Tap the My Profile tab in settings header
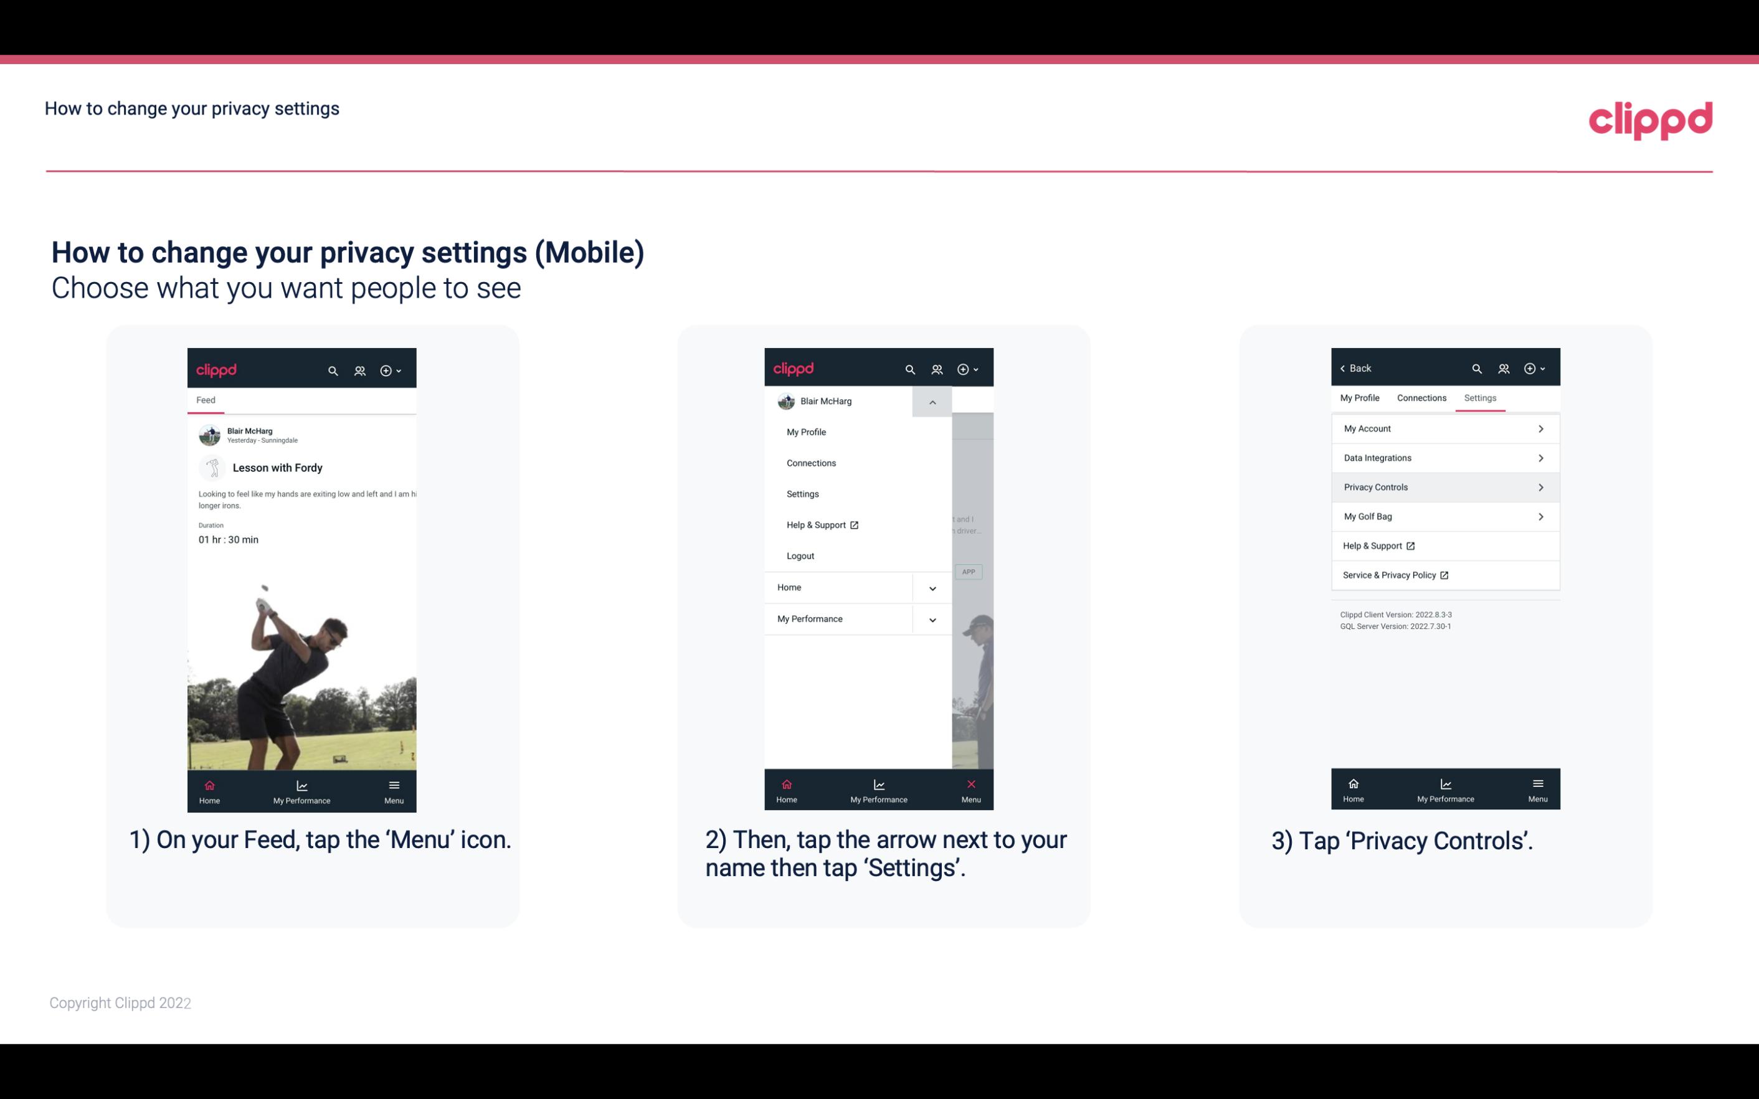Screen dimensions: 1759x1099 click(x=1360, y=396)
